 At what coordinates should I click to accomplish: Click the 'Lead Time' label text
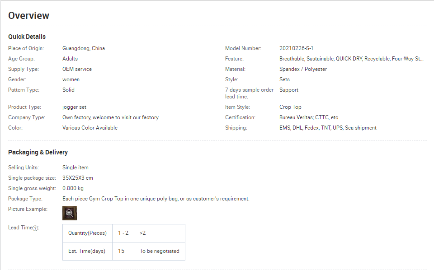coord(20,228)
